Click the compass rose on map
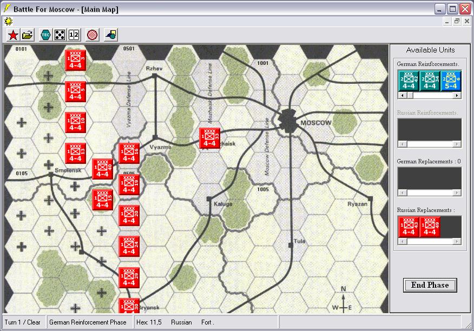The height and width of the screenshot is (331, 474). [343, 300]
